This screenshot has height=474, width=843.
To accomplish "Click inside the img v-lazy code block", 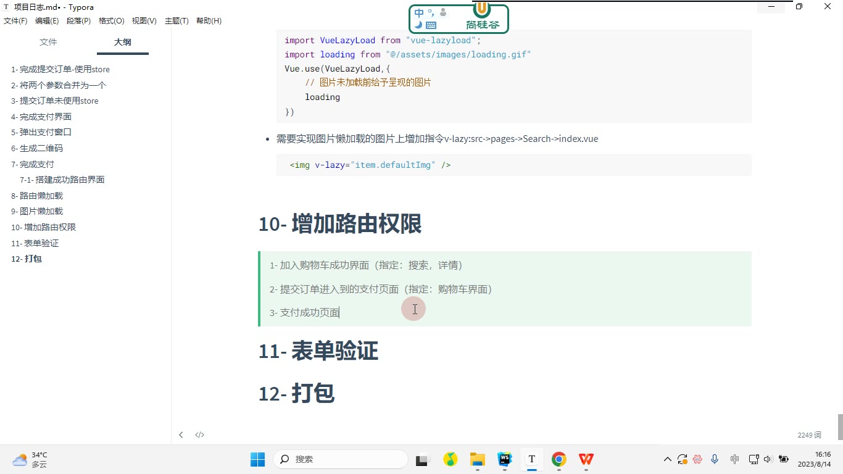I will (x=513, y=165).
